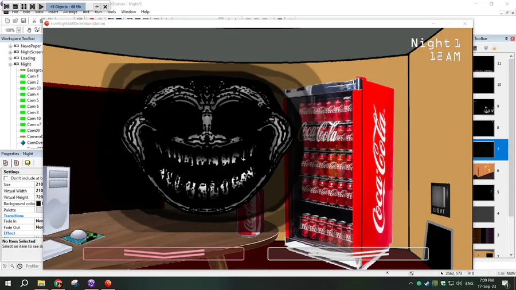
Task: Step to the next frame
Action: point(32,6)
